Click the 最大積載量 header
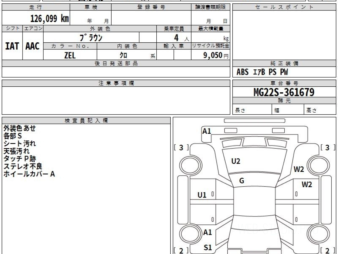 click(x=211, y=29)
